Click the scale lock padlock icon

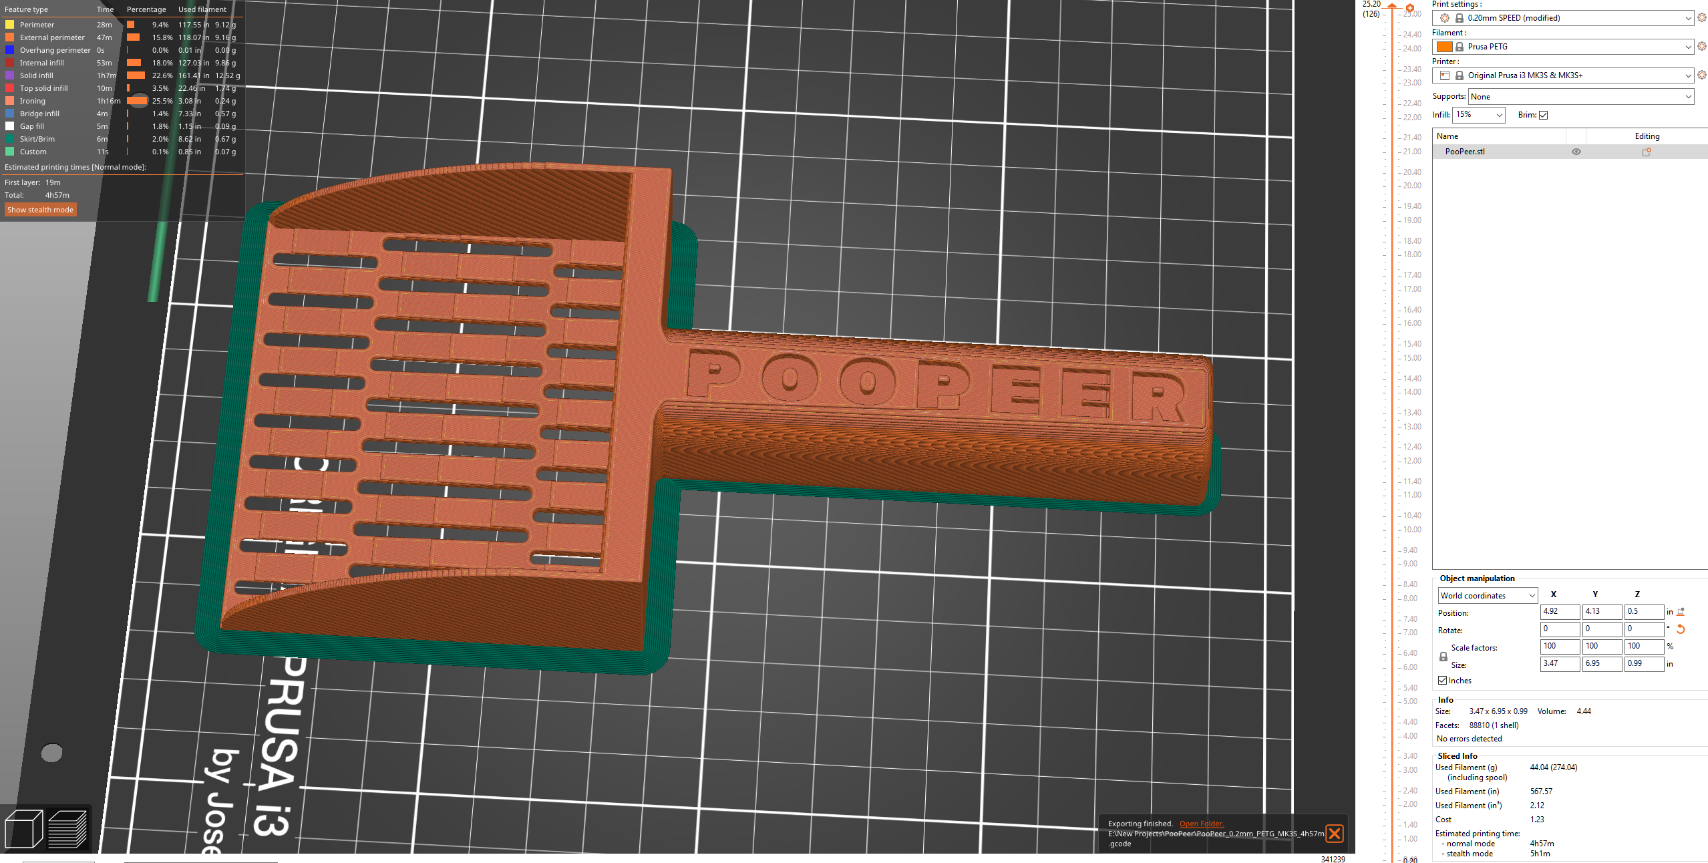point(1443,657)
